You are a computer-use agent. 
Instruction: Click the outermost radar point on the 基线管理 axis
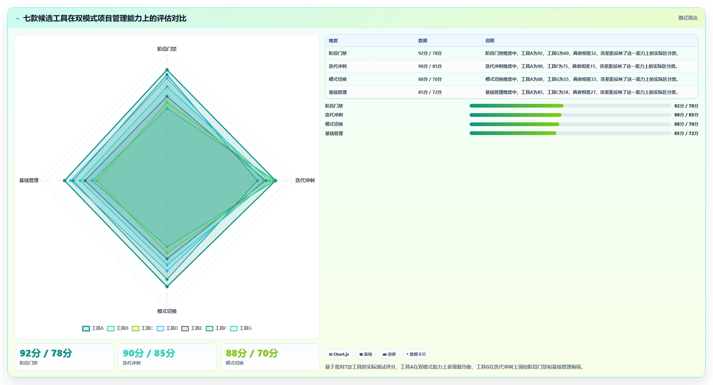click(65, 181)
